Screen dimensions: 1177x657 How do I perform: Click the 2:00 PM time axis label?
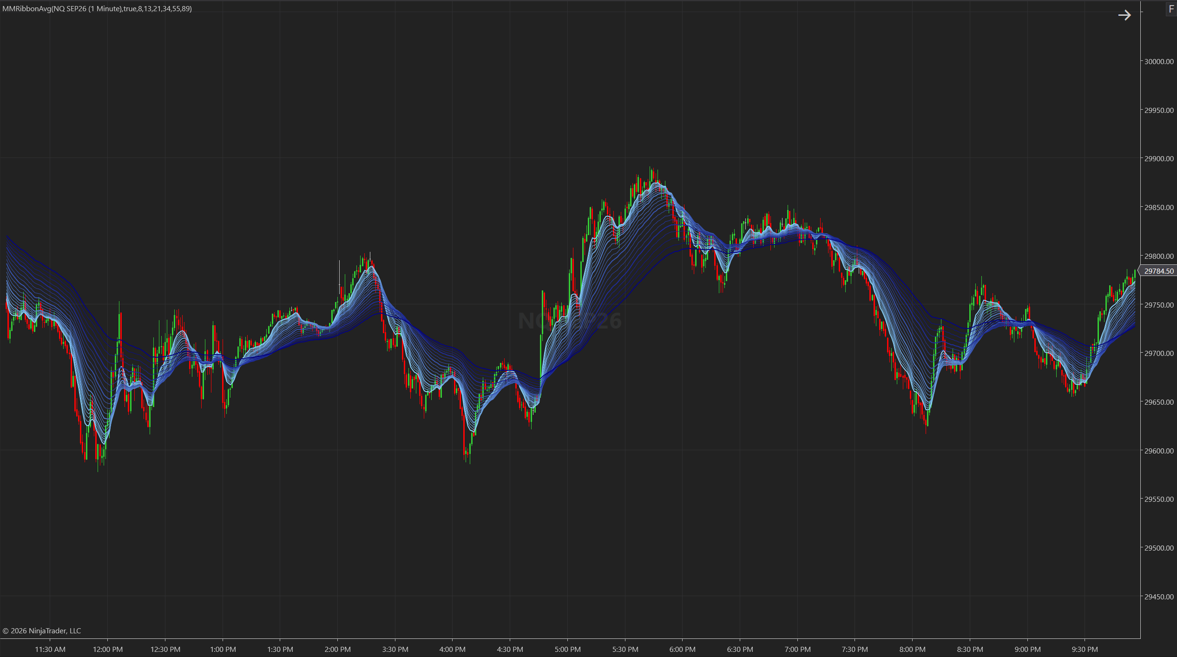pos(338,649)
